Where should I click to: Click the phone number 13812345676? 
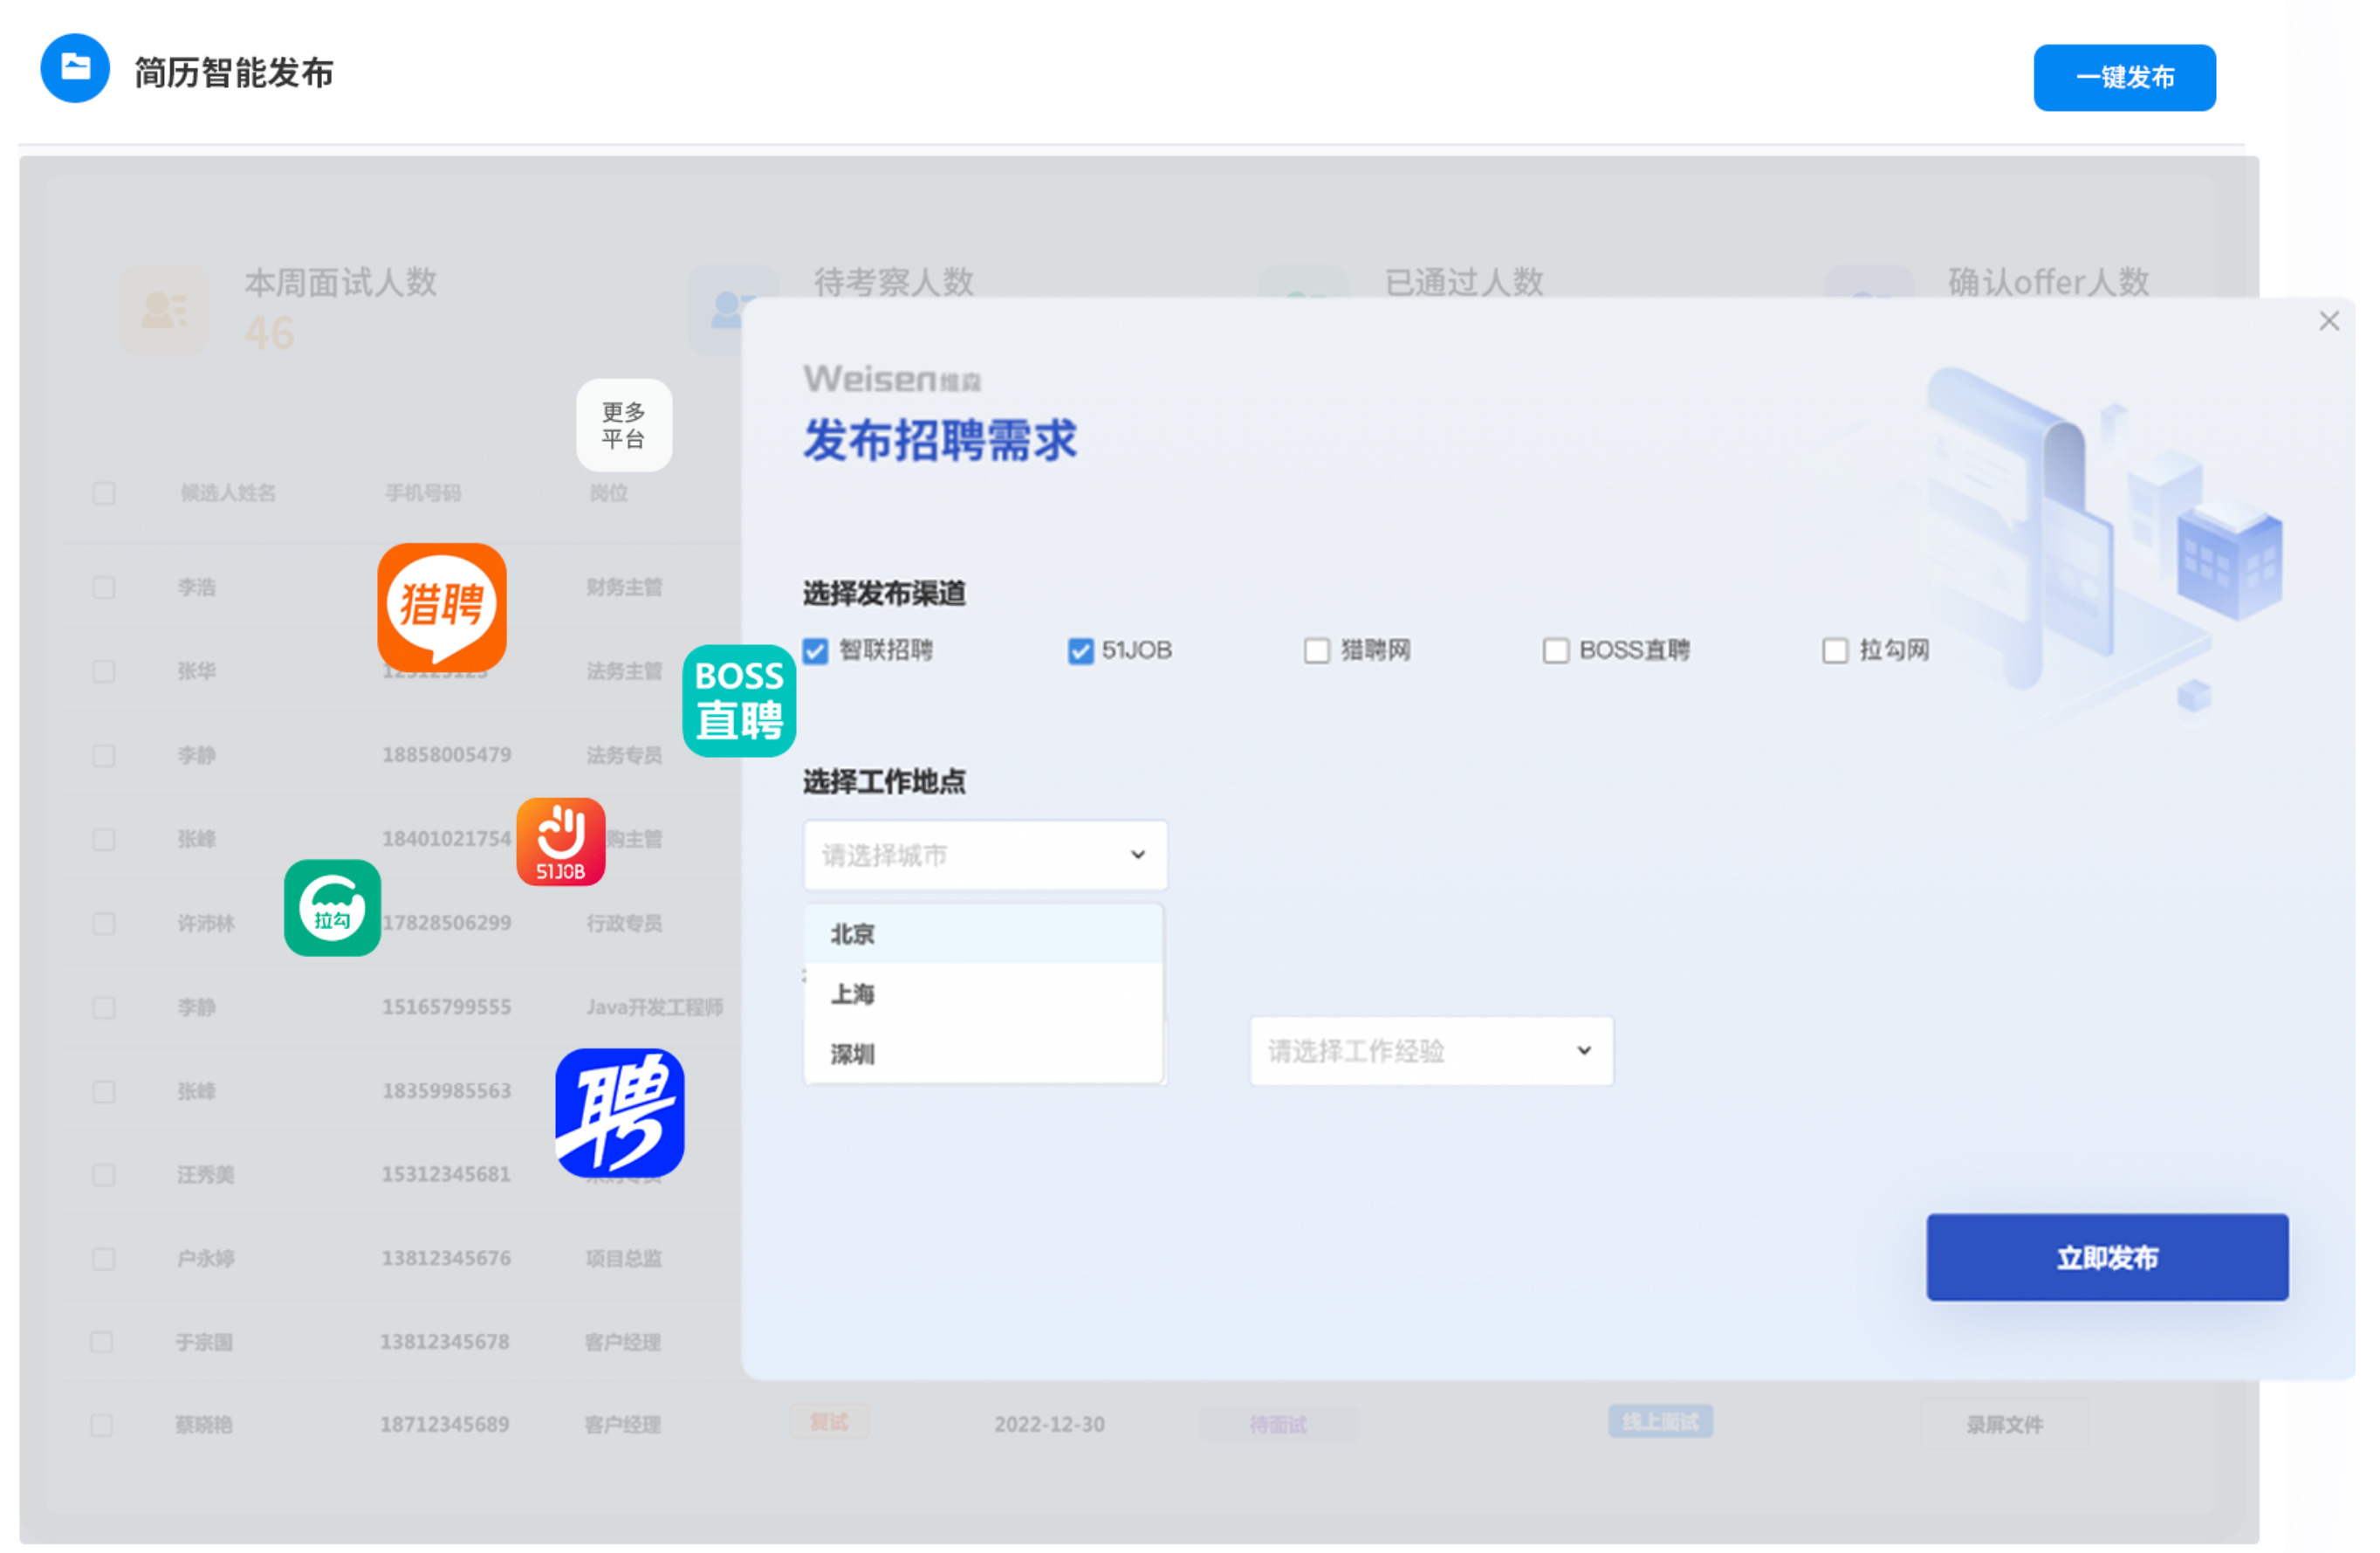coord(446,1258)
